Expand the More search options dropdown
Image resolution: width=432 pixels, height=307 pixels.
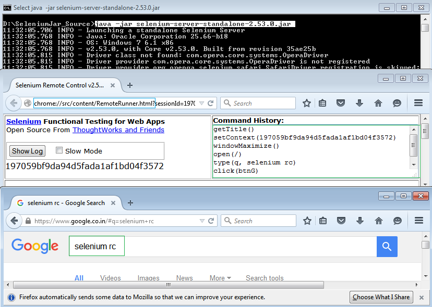point(220,278)
